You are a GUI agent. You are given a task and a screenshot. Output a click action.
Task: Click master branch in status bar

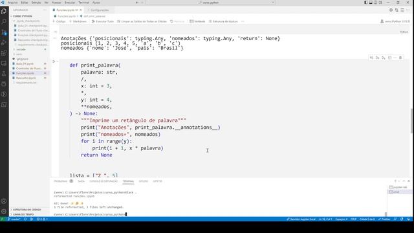14,219
